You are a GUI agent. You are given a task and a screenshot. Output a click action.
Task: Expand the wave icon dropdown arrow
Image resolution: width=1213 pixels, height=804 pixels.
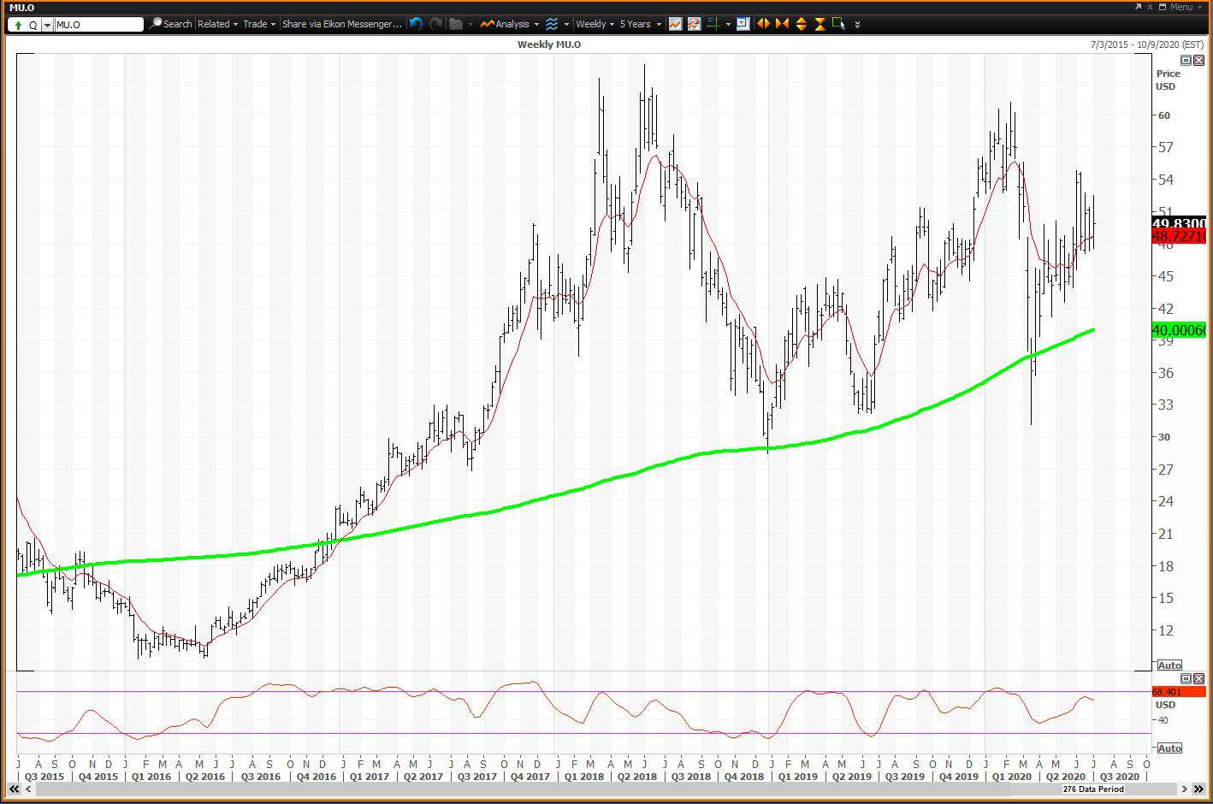(x=566, y=24)
